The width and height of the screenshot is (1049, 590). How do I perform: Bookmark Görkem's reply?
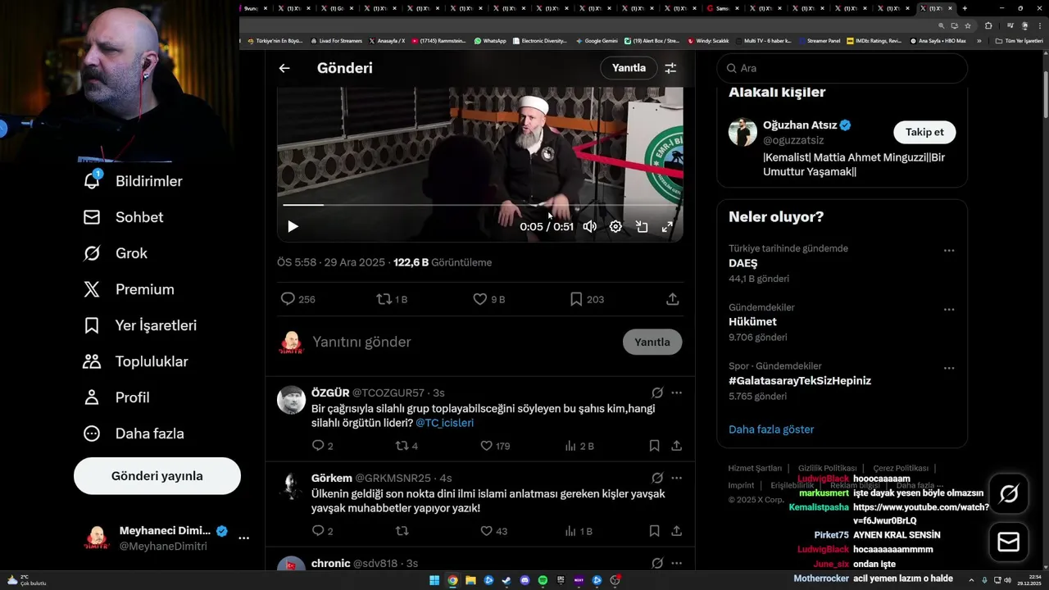[x=654, y=531]
